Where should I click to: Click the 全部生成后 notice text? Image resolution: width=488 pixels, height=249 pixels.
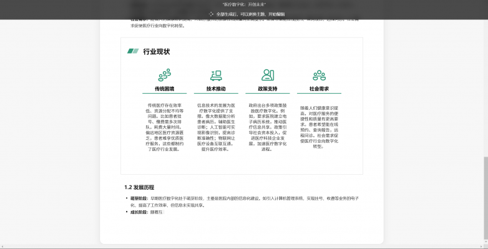pyautogui.click(x=250, y=14)
